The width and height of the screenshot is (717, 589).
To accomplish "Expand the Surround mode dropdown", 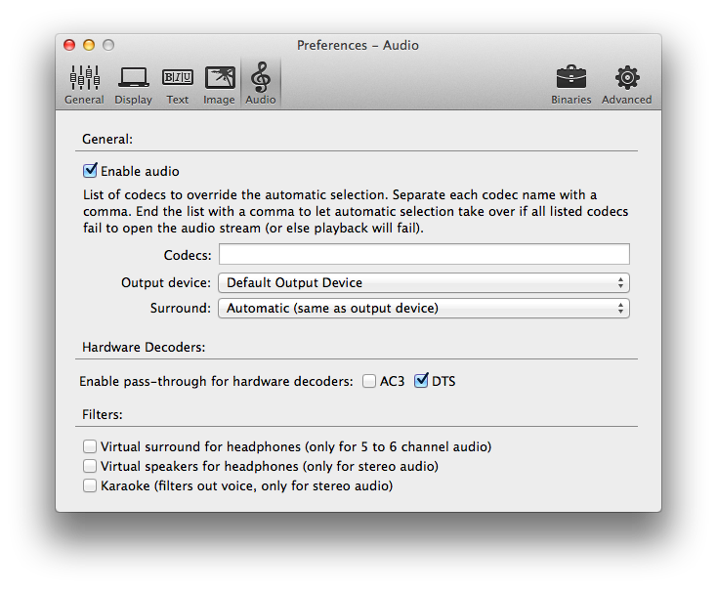I will tap(423, 308).
